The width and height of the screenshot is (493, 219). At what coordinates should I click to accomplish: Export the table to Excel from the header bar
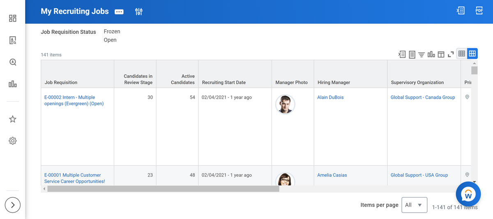point(461,11)
